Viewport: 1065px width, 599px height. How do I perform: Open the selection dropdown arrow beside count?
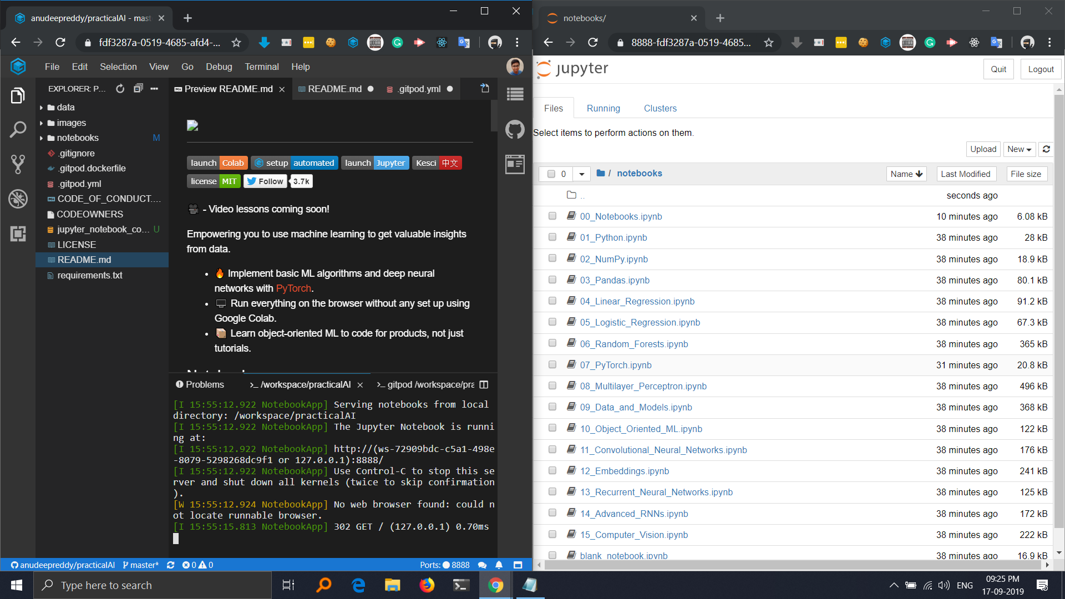[581, 174]
